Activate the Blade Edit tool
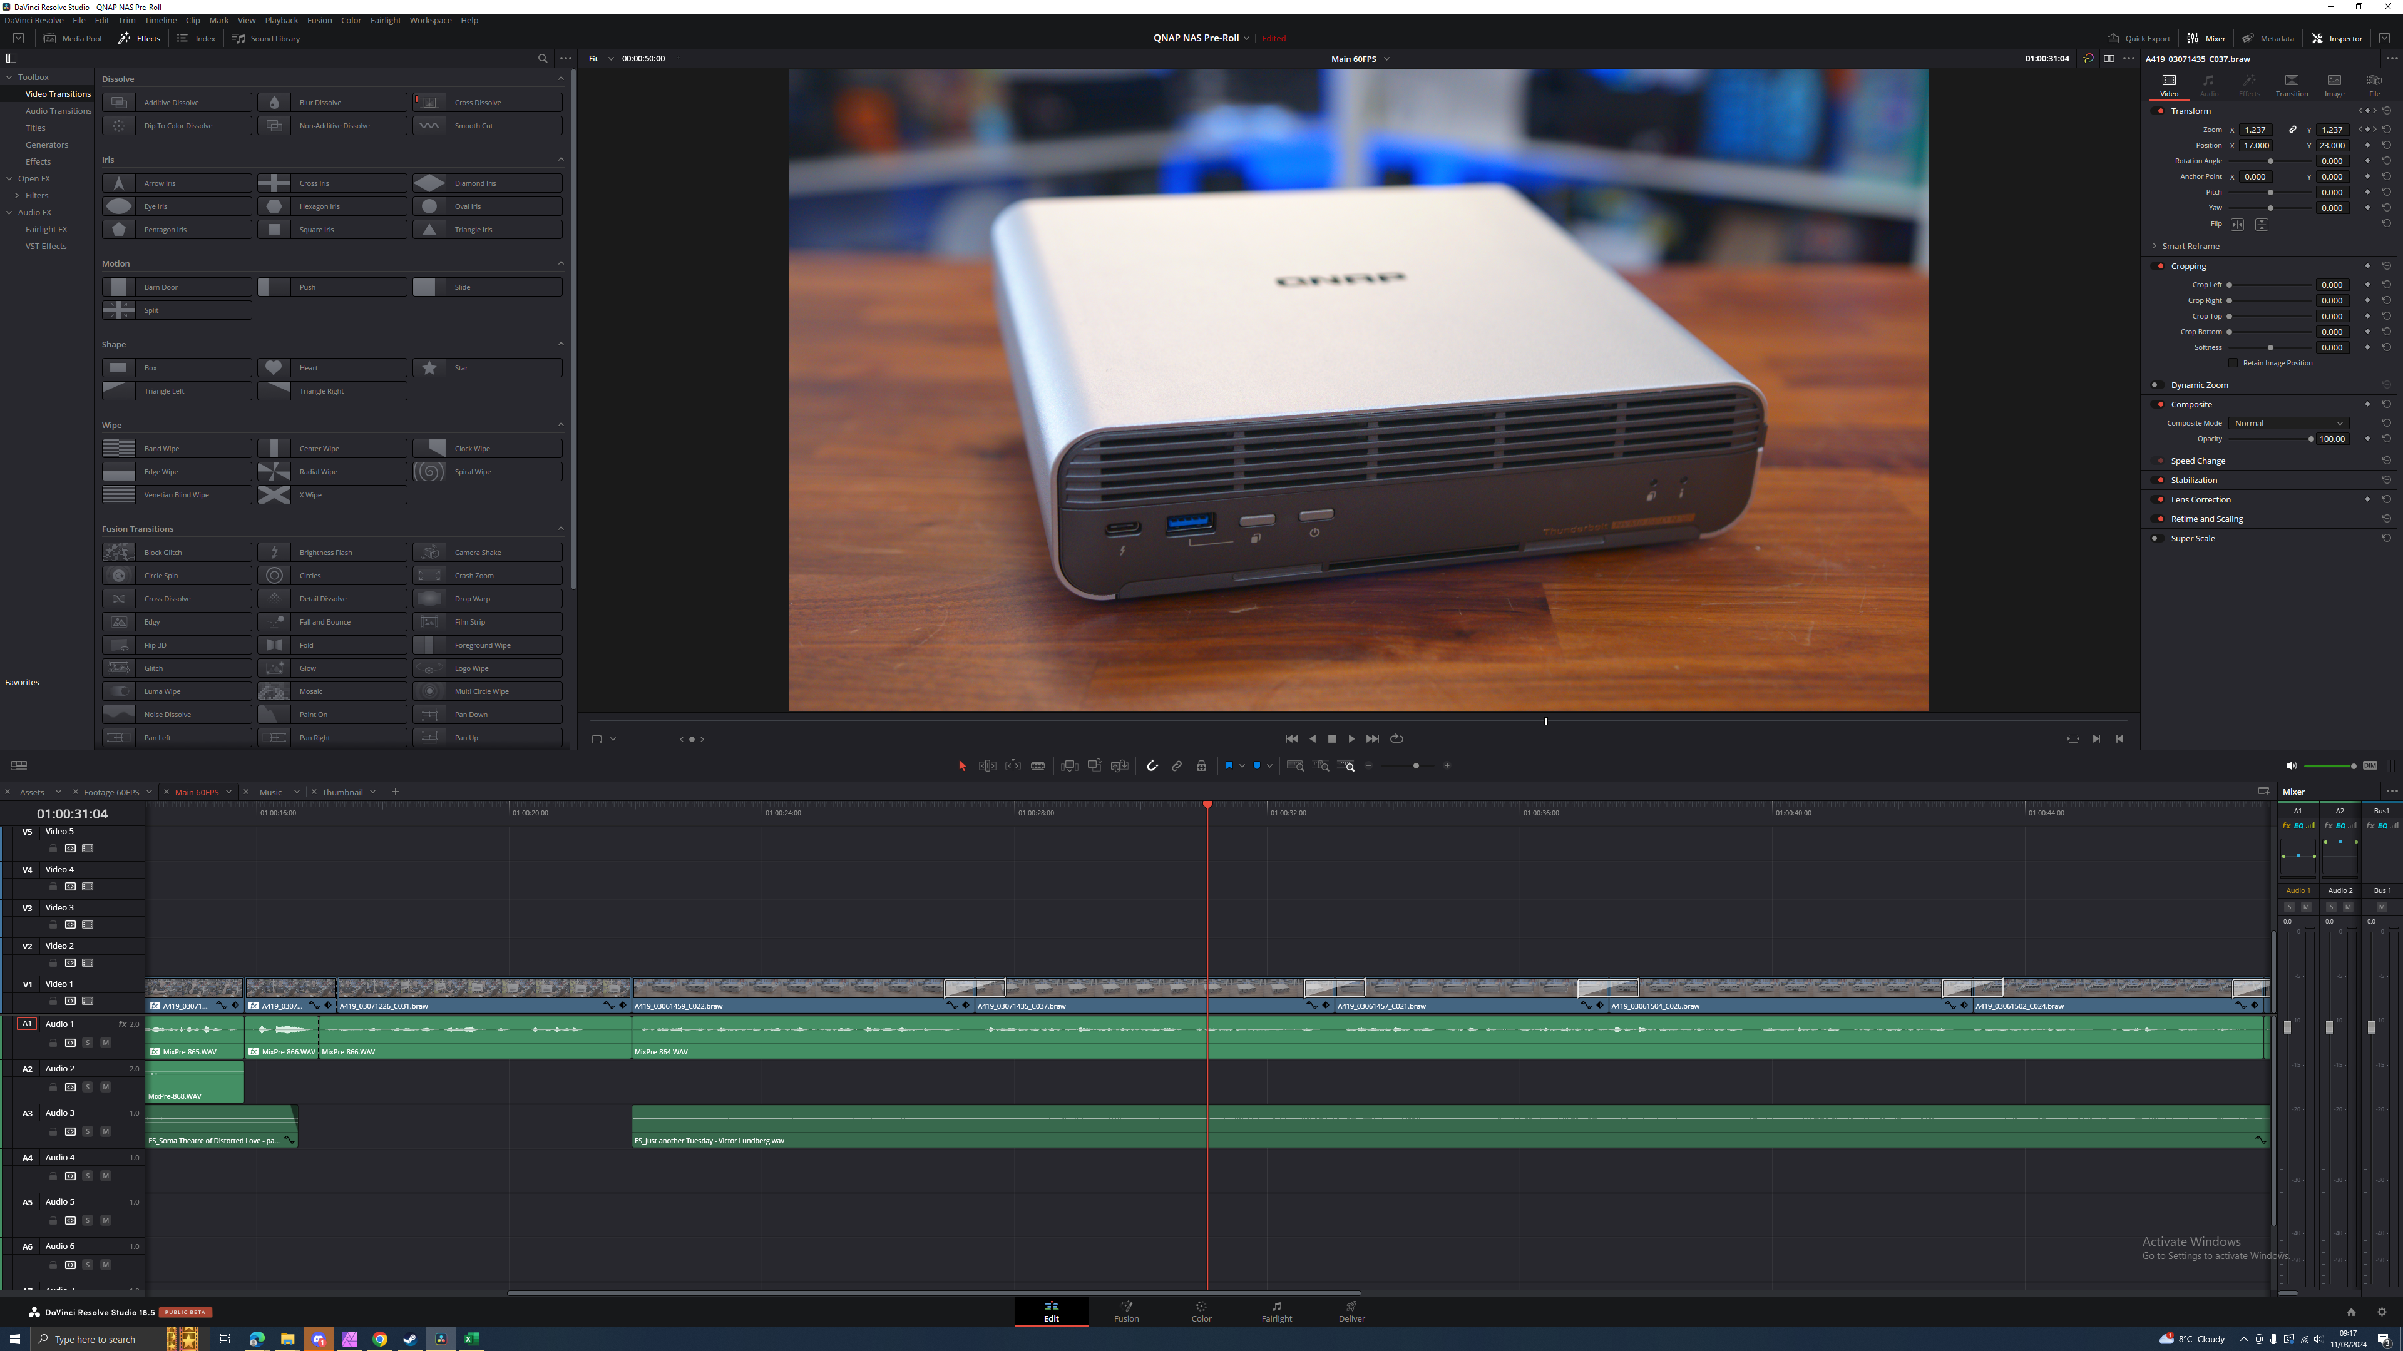This screenshot has height=1351, width=2403. [1037, 765]
